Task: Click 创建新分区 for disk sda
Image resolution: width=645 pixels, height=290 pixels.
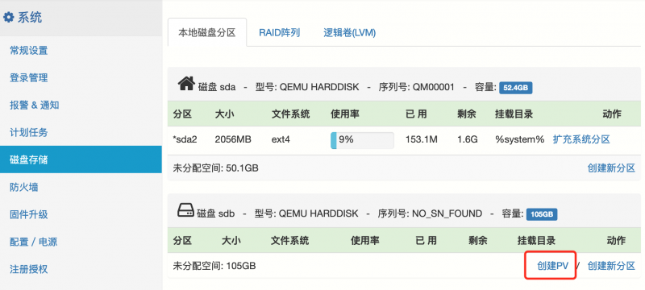Action: coord(611,168)
